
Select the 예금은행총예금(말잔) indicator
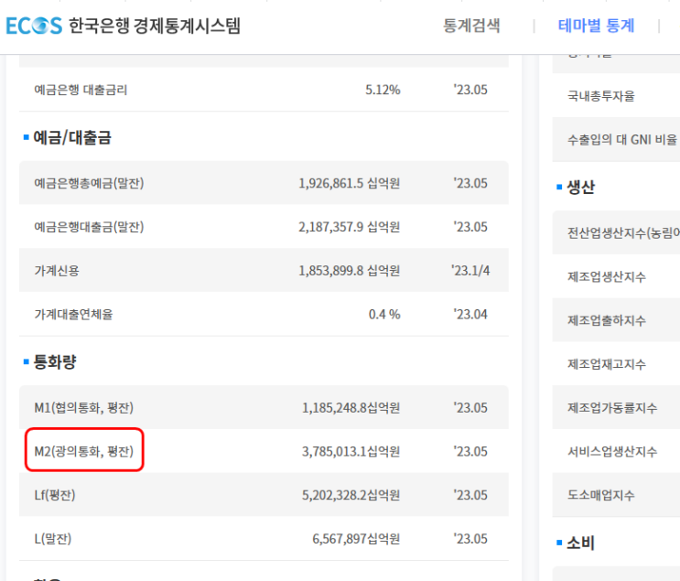[89, 183]
